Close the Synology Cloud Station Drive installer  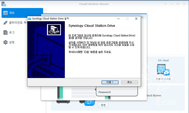tap(136, 19)
